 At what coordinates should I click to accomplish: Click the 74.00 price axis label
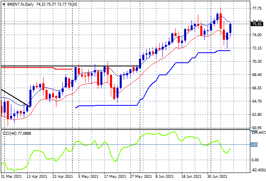[x=257, y=35]
